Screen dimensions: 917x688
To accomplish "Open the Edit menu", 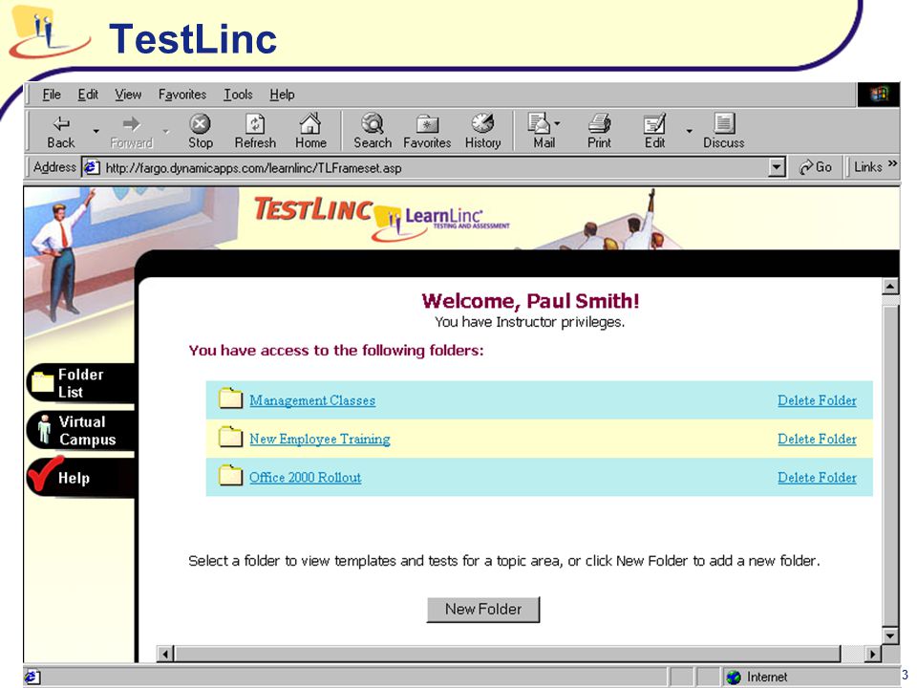I will click(88, 95).
